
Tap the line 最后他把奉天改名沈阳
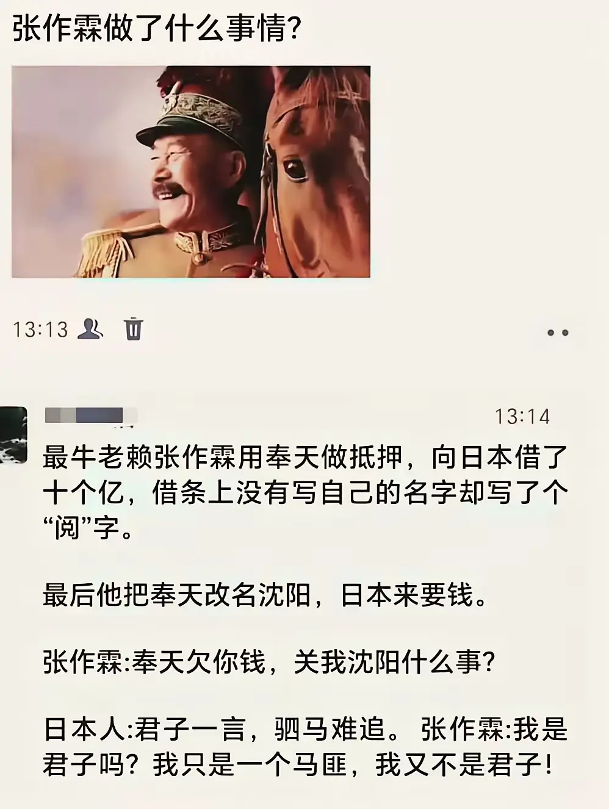pos(266,595)
